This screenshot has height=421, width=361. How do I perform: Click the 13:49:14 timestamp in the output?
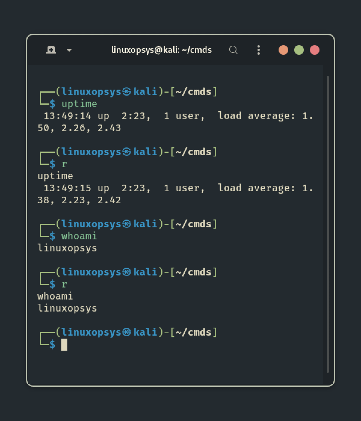click(67, 116)
